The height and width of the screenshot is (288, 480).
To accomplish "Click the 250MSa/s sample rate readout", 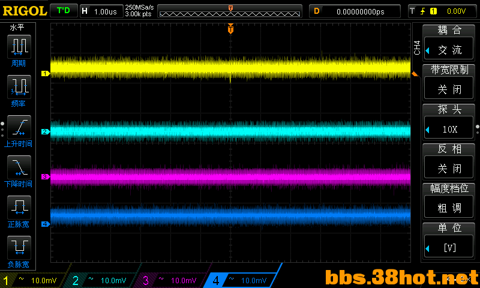I will coord(139,7).
